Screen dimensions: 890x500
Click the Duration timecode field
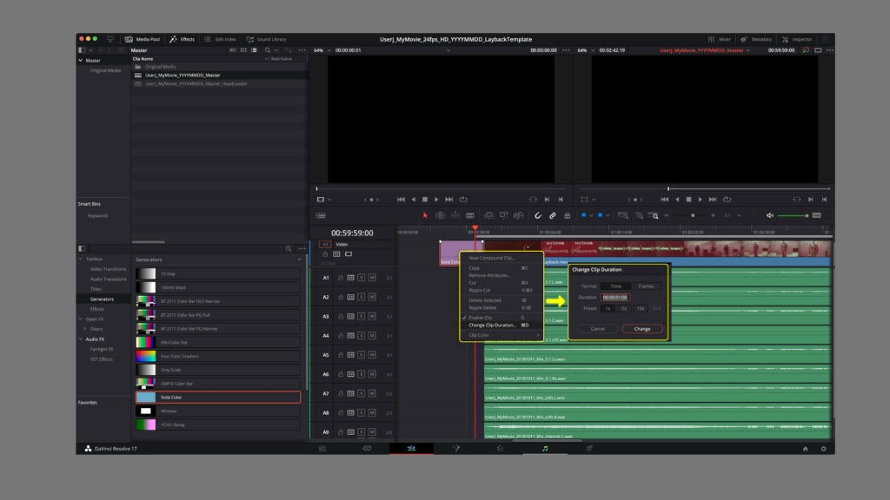(615, 297)
